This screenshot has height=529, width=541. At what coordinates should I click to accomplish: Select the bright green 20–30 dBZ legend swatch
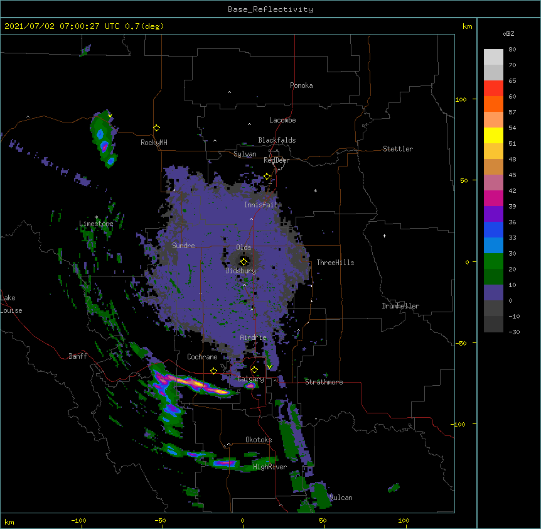tap(493, 261)
